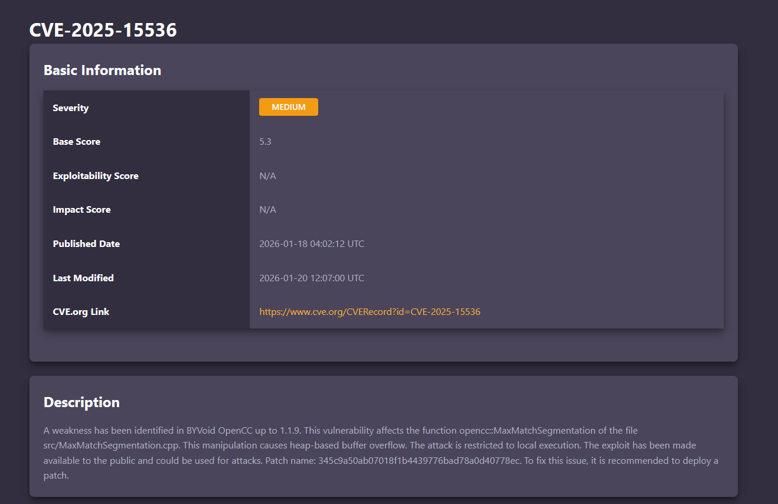Select the Exploitability Score label
The image size is (778, 504).
96,175
